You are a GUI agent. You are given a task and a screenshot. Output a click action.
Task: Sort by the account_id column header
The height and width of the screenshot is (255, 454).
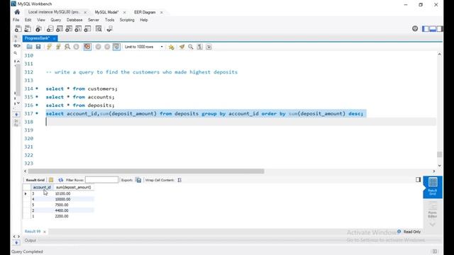42,187
